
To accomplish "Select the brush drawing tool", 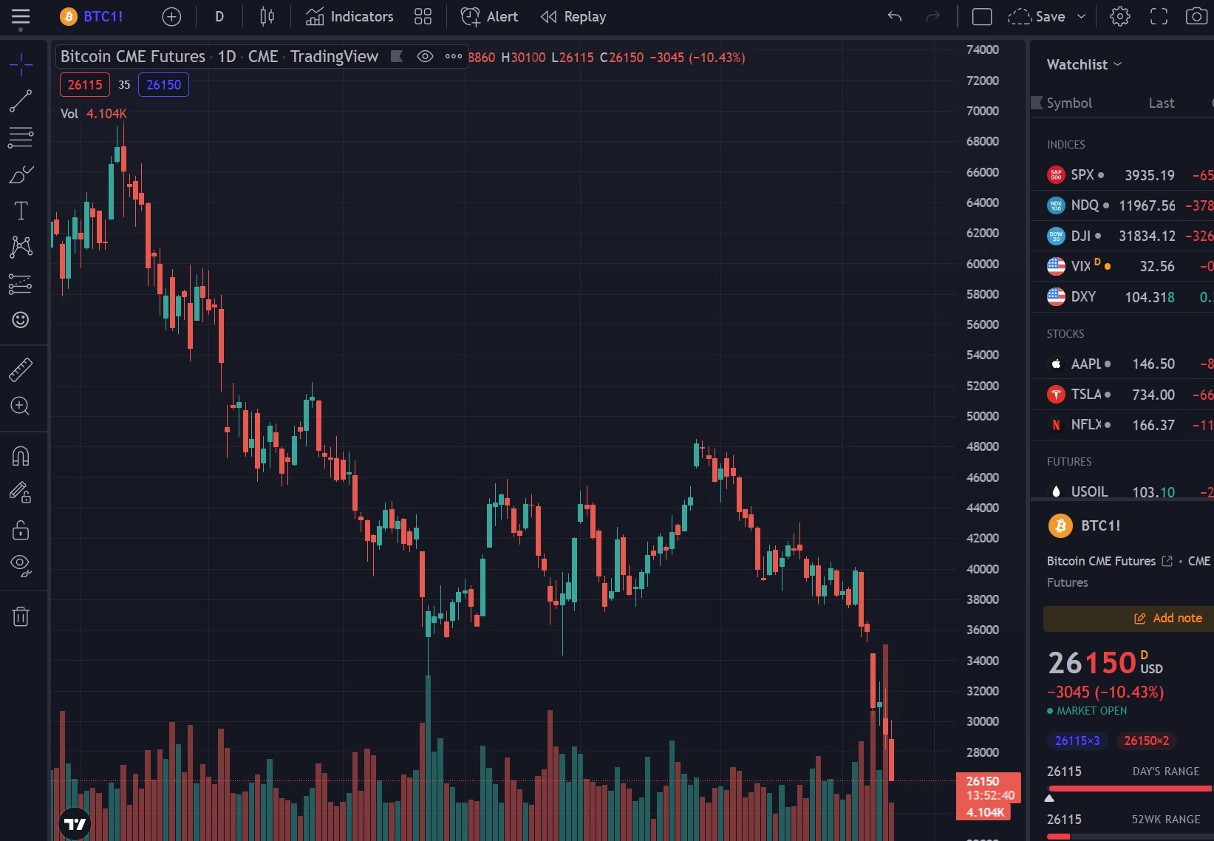I will 21,174.
